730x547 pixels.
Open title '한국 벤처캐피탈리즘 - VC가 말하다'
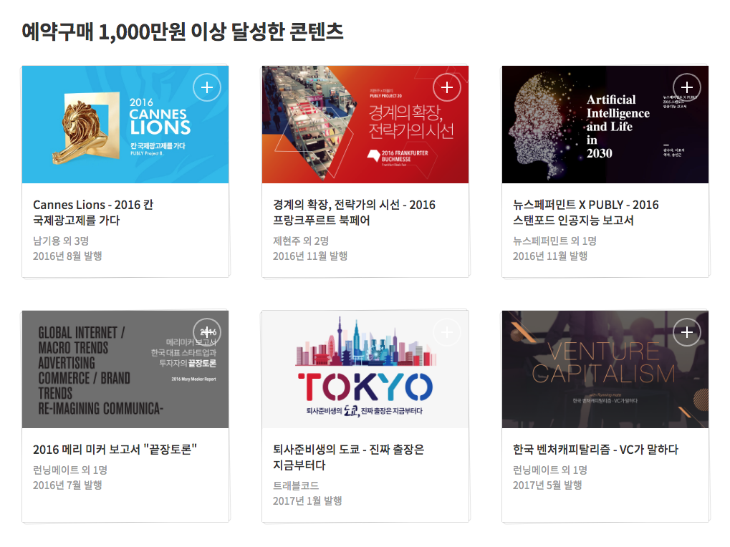595,450
